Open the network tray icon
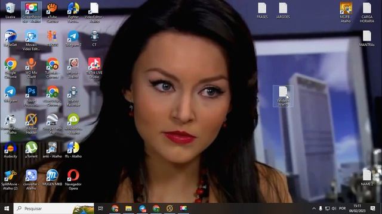 click(328, 209)
